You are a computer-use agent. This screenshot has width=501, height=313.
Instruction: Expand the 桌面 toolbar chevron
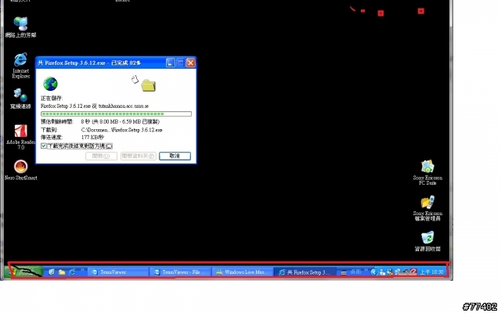click(366, 270)
